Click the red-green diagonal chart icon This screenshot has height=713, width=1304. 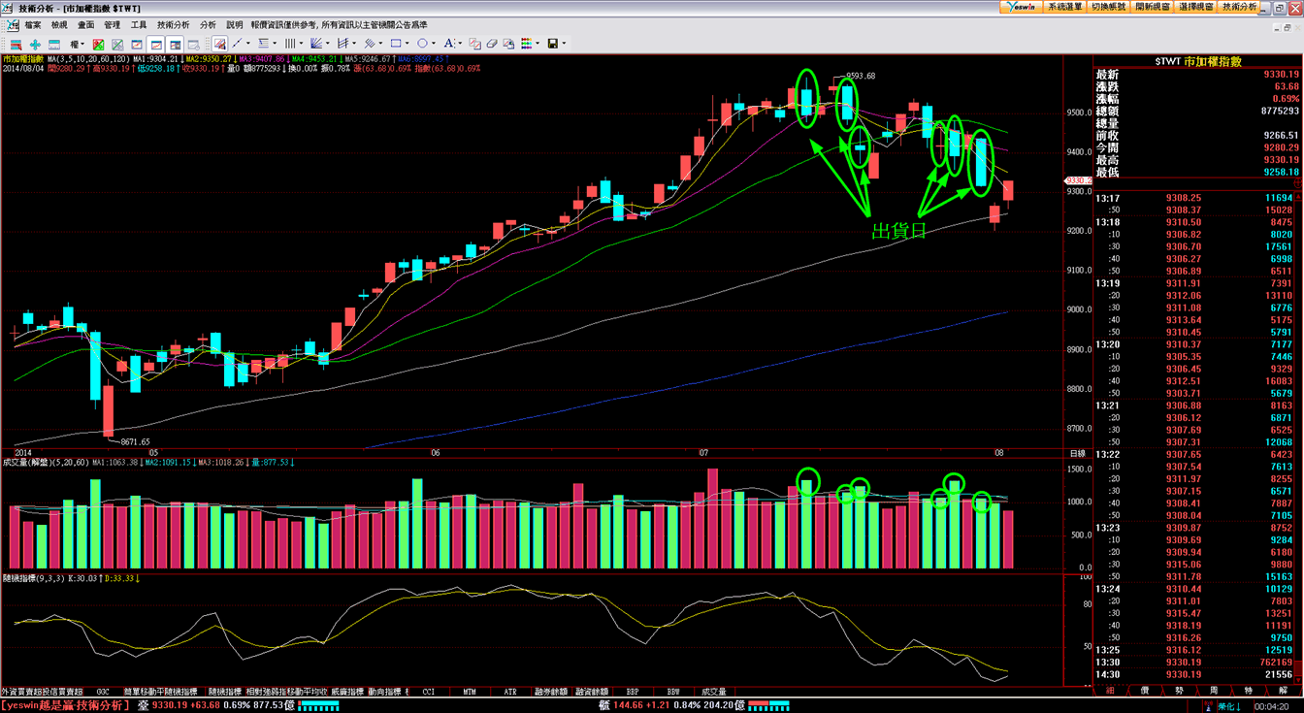pos(98,44)
